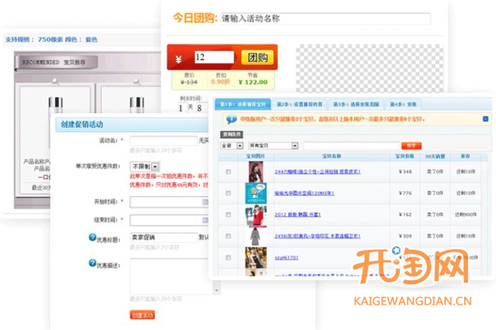Open the product link starting with 2456

pos(318,236)
